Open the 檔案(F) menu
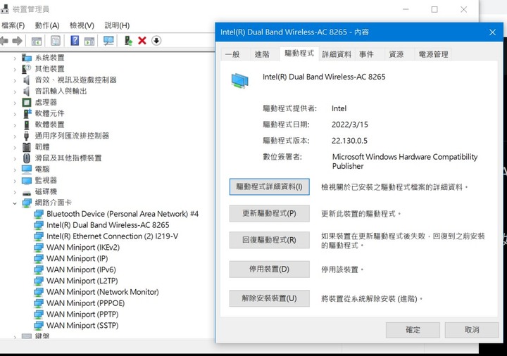Viewport: 507px width, 356px height. click(13, 25)
